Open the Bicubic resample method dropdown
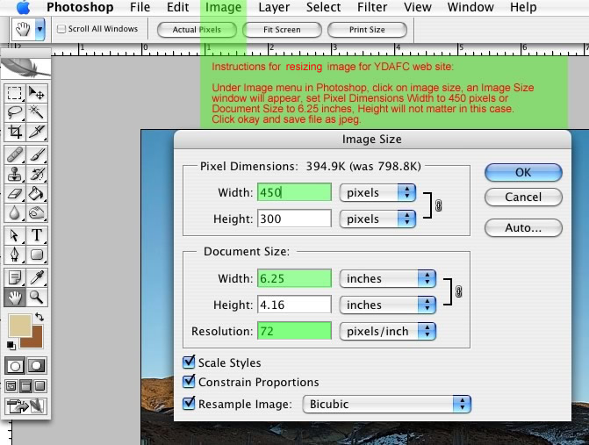This screenshot has height=445, width=589. (386, 404)
